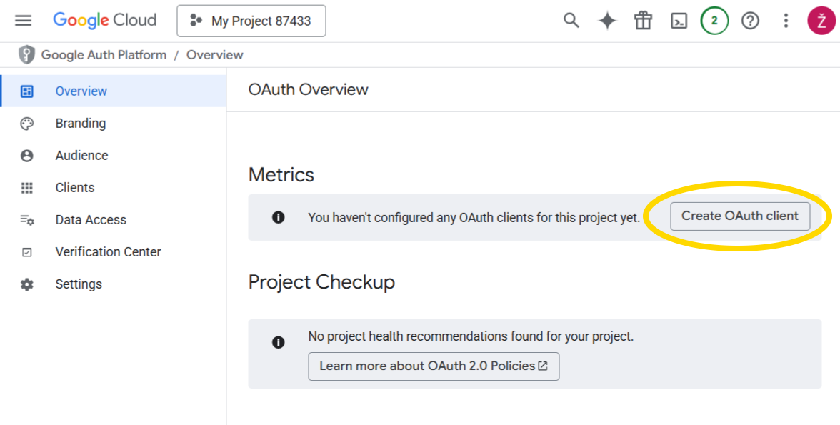Open Learn more about OAuth 2.0 Policies
The width and height of the screenshot is (840, 425).
pos(434,366)
